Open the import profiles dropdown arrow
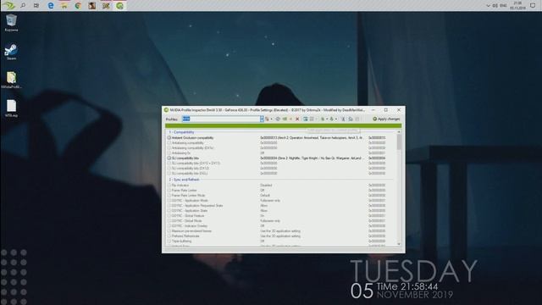 pos(336,119)
